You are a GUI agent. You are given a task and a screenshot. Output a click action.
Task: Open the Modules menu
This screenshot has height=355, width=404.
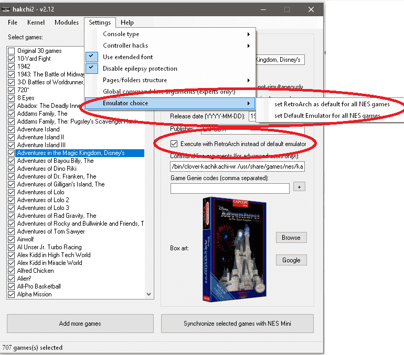pos(67,23)
